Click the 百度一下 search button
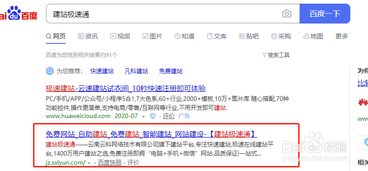 [x=325, y=14]
